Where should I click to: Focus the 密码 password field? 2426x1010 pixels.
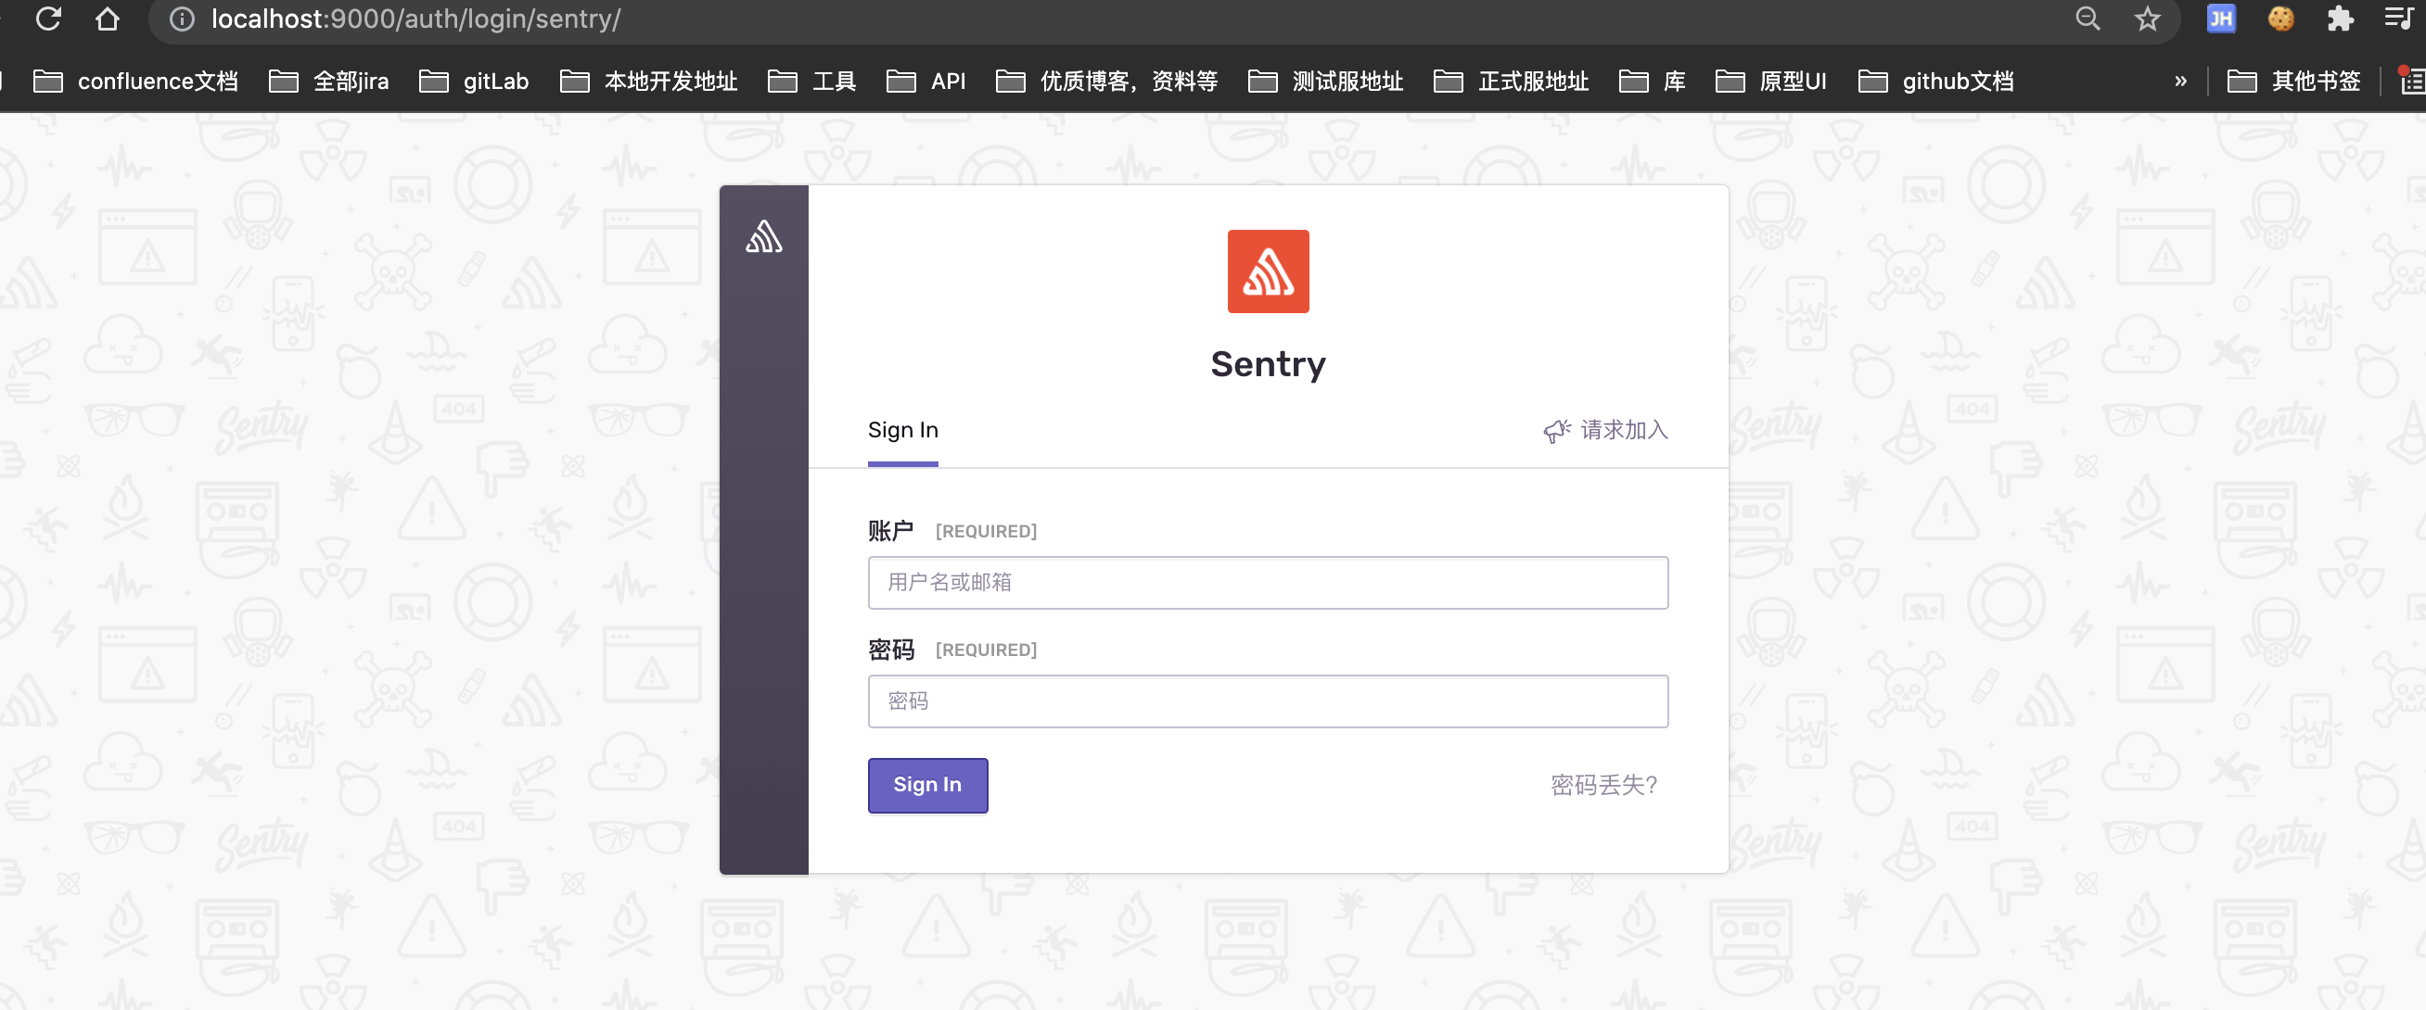click(x=1268, y=701)
